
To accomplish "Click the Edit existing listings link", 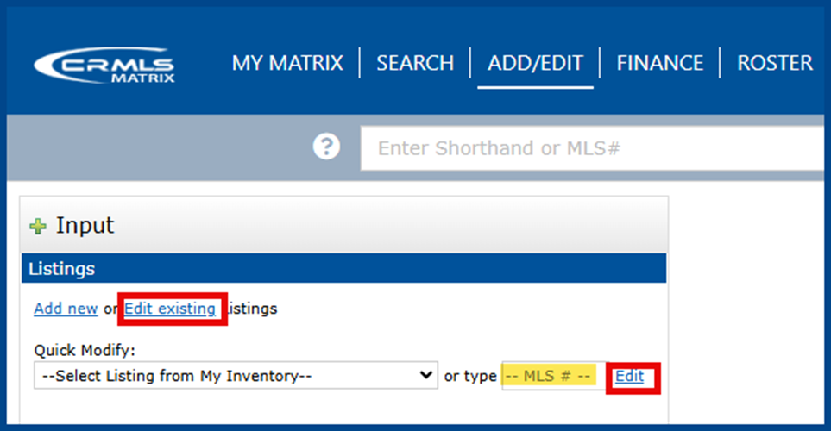I will (170, 309).
